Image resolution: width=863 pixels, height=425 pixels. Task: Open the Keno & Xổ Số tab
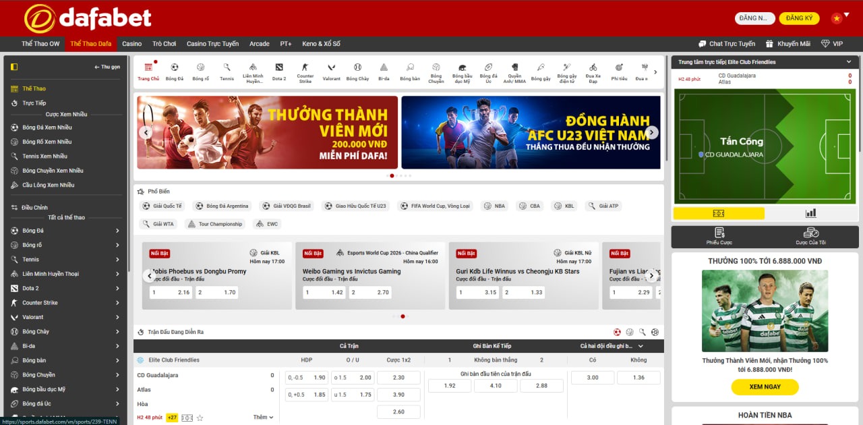point(321,44)
